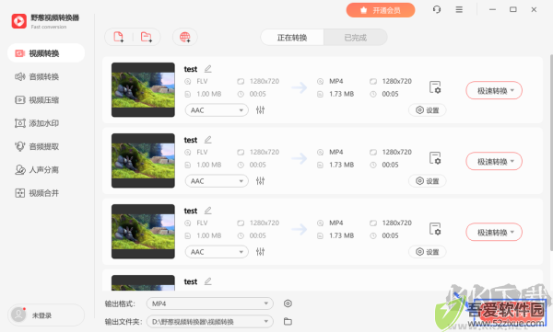Open 极速转换 dropdown in first row
The image size is (553, 332).
494,91
